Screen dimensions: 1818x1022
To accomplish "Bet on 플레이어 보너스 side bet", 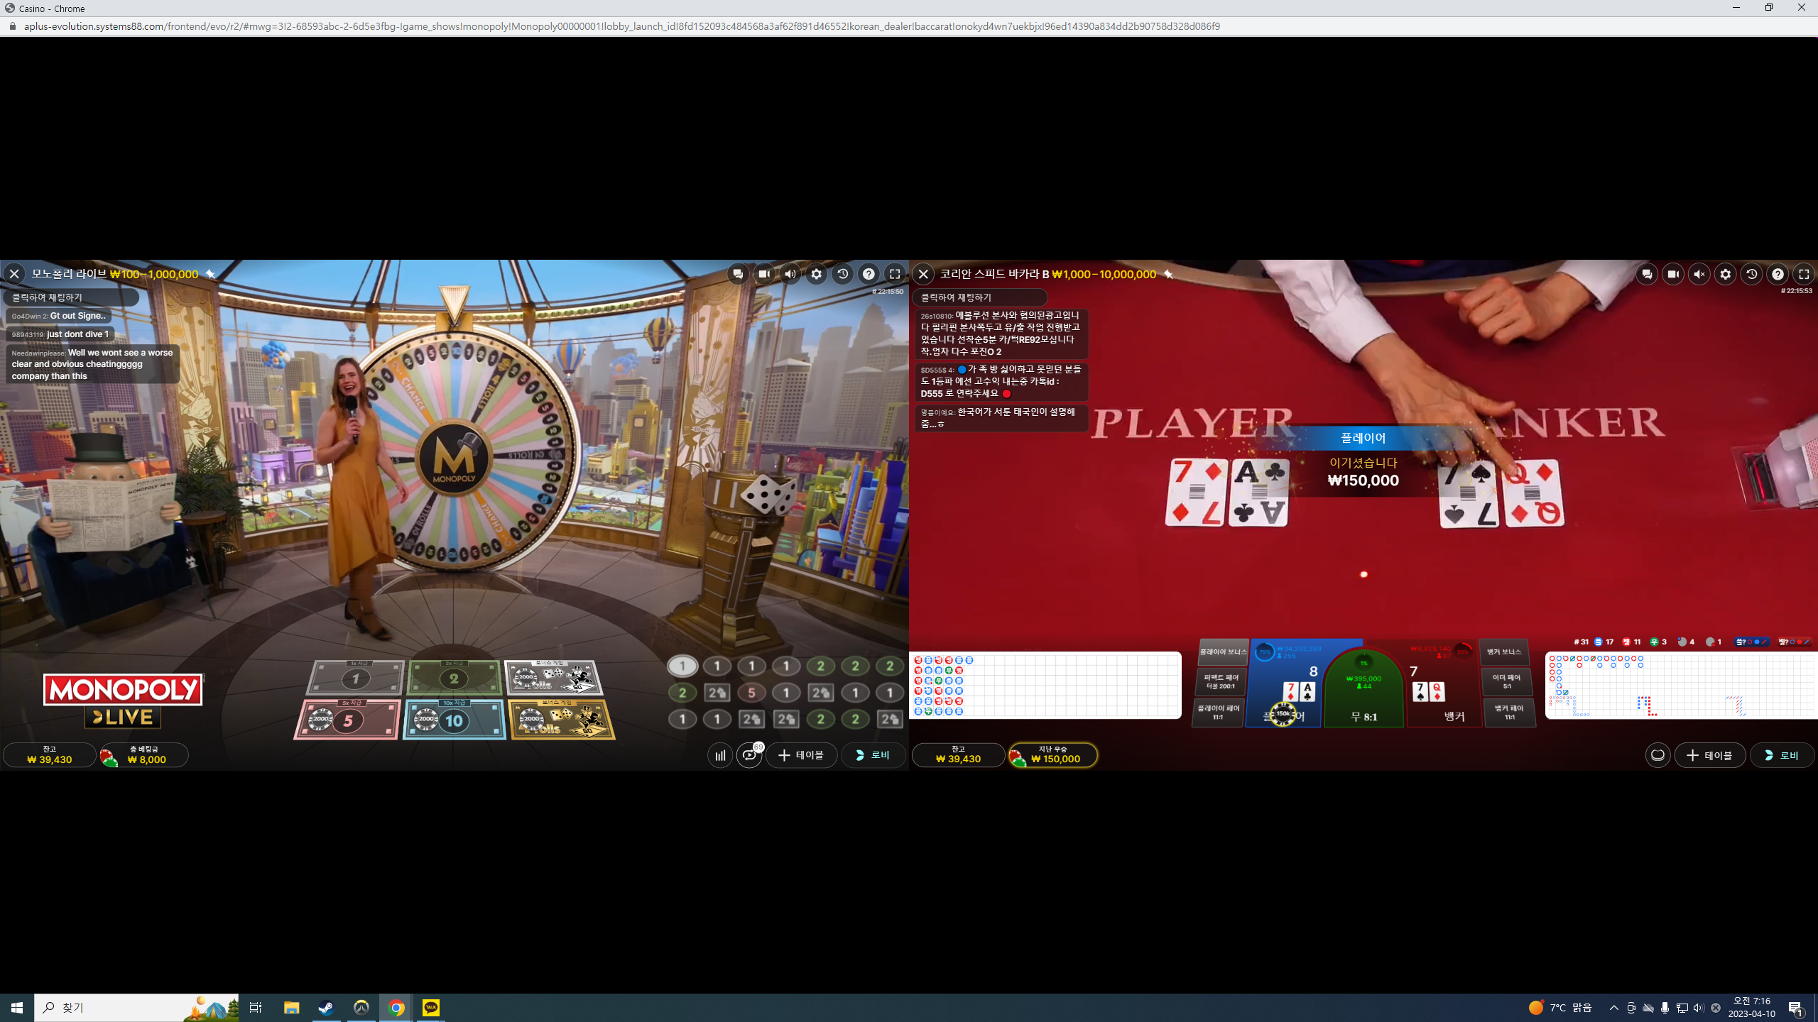I will (1223, 652).
